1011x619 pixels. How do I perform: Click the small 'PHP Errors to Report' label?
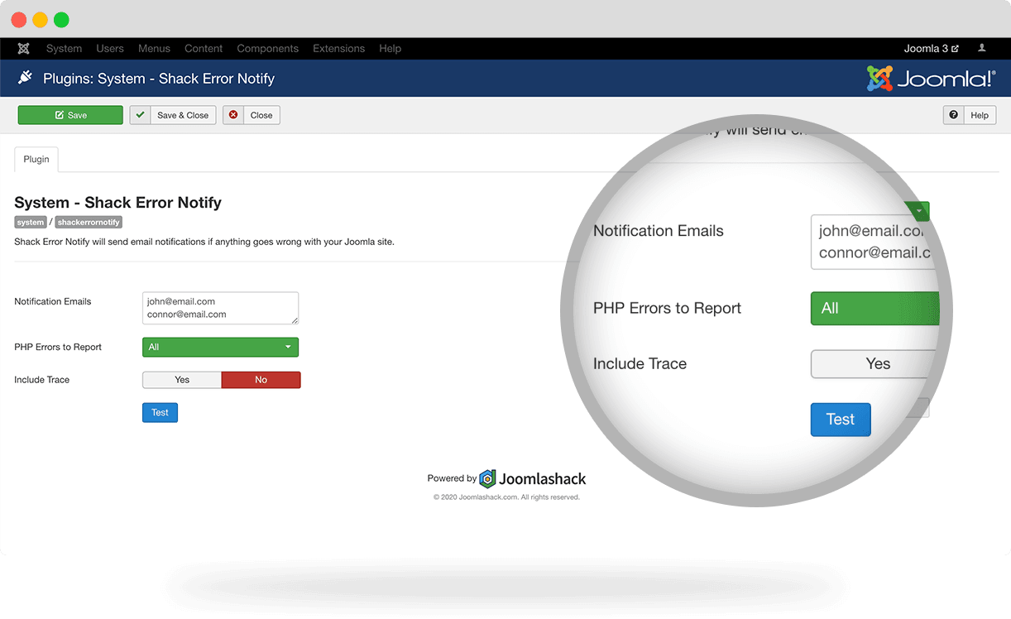tap(58, 347)
